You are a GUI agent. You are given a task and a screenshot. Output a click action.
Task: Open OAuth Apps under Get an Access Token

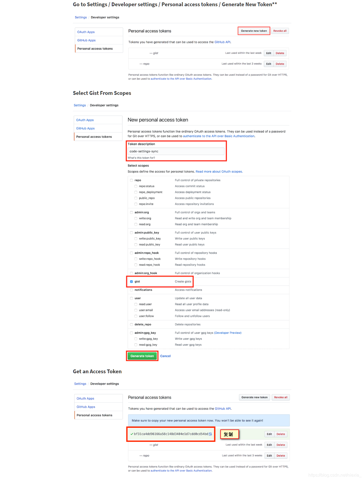click(x=85, y=398)
